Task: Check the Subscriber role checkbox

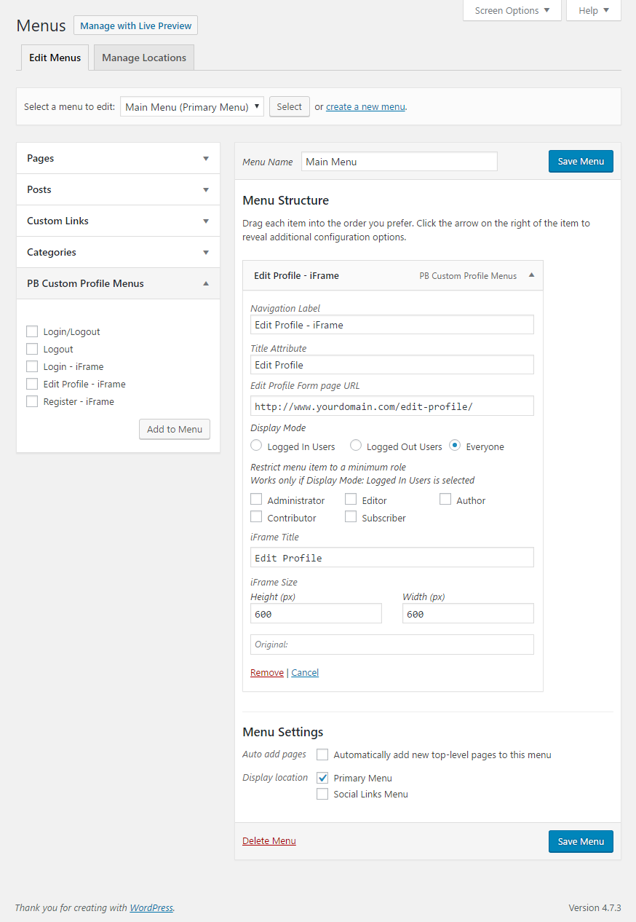Action: coord(351,516)
